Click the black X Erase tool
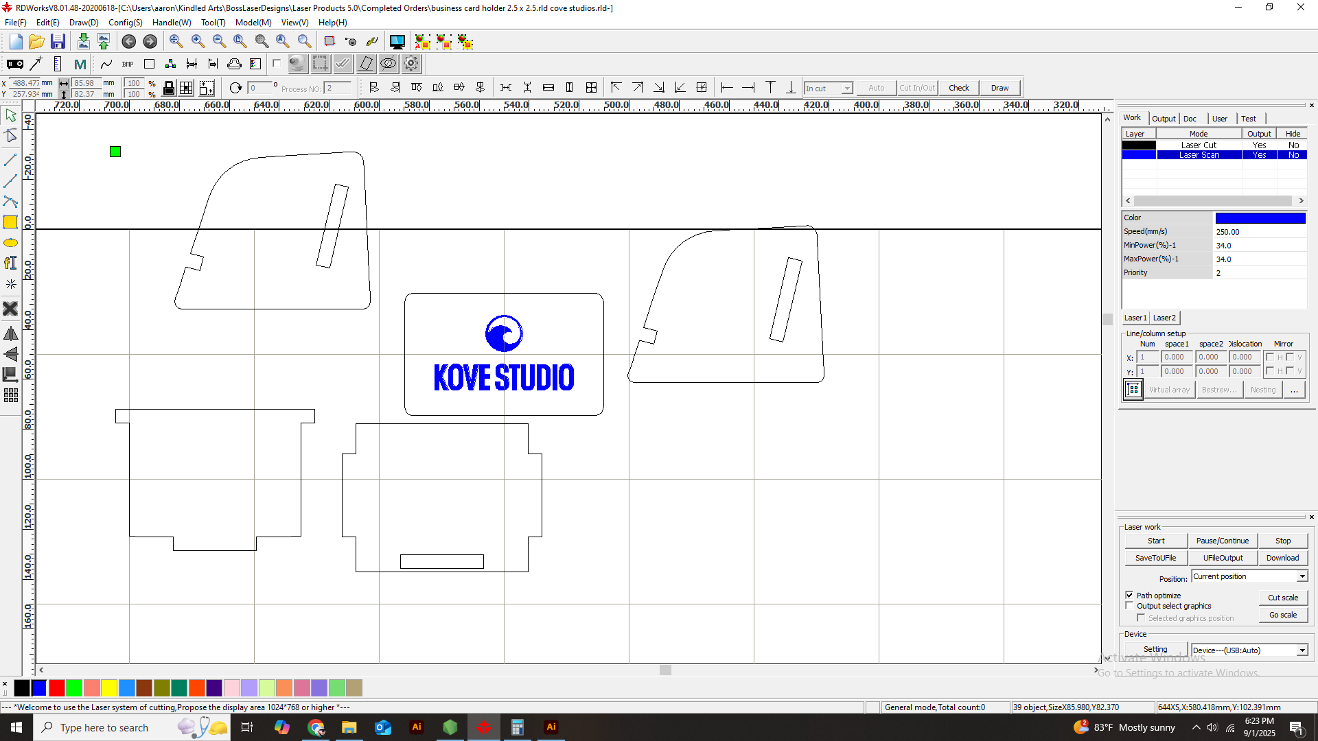The height and width of the screenshot is (741, 1318). point(10,309)
